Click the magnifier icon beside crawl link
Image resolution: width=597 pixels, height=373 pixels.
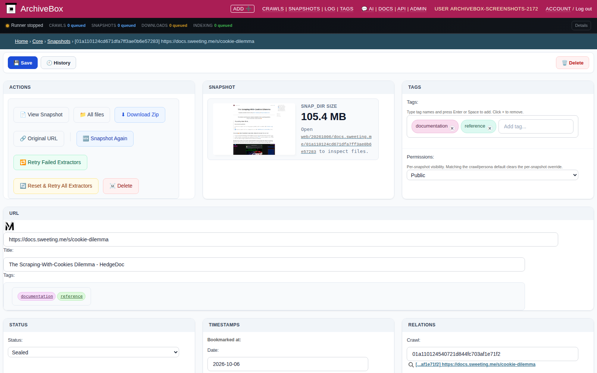point(411,365)
